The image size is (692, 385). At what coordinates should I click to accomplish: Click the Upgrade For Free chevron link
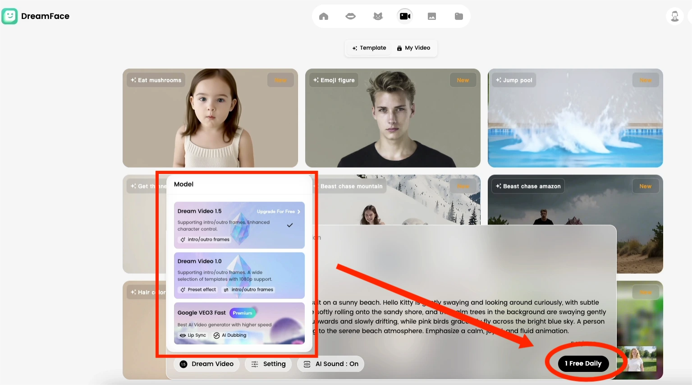(278, 211)
